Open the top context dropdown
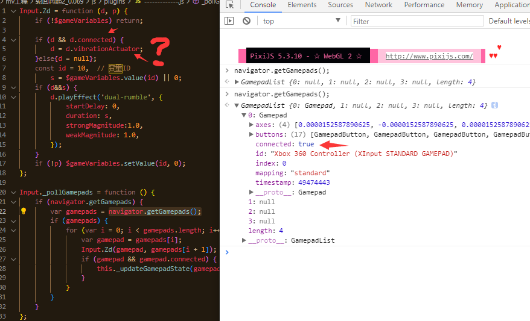The height and width of the screenshot is (321, 530). point(301,21)
